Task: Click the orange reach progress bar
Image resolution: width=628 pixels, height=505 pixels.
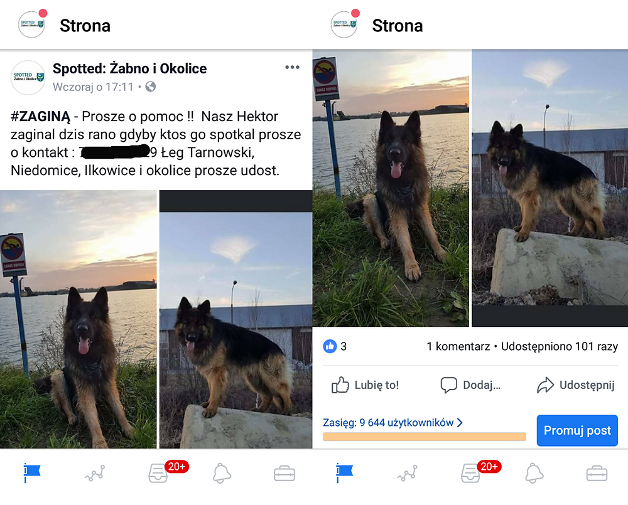Action: [425, 437]
